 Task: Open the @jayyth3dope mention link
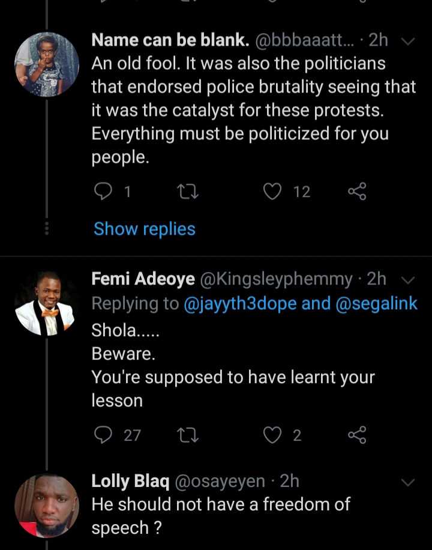[241, 304]
